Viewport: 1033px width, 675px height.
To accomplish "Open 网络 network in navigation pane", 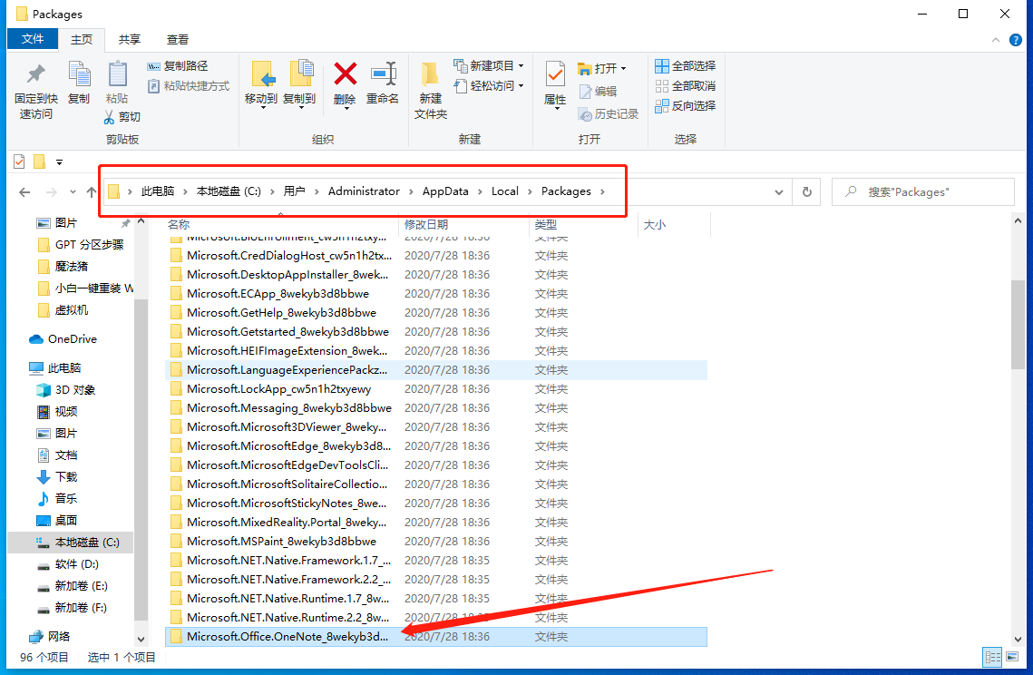I will [x=49, y=636].
